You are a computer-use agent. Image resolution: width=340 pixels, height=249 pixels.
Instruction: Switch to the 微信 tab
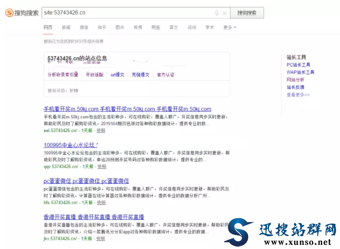pos(84,27)
